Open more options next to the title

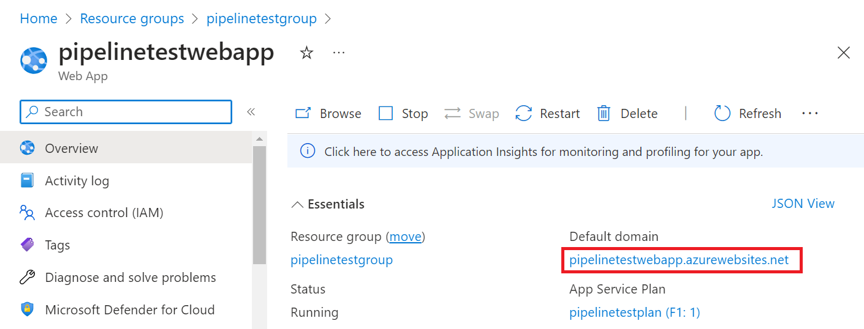339,53
